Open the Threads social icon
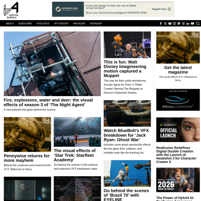Image resolution: width=201 pixels, height=201 pixels. [183, 23]
